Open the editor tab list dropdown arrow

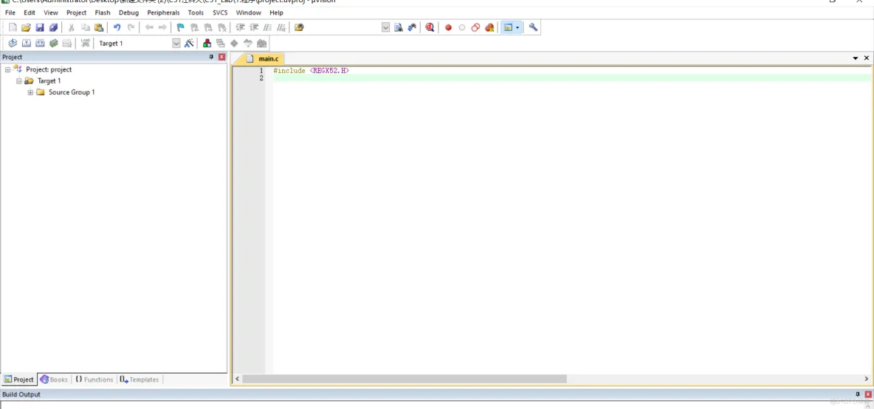(855, 58)
